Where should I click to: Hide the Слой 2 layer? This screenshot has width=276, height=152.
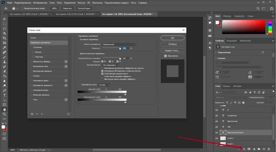(x=217, y=138)
